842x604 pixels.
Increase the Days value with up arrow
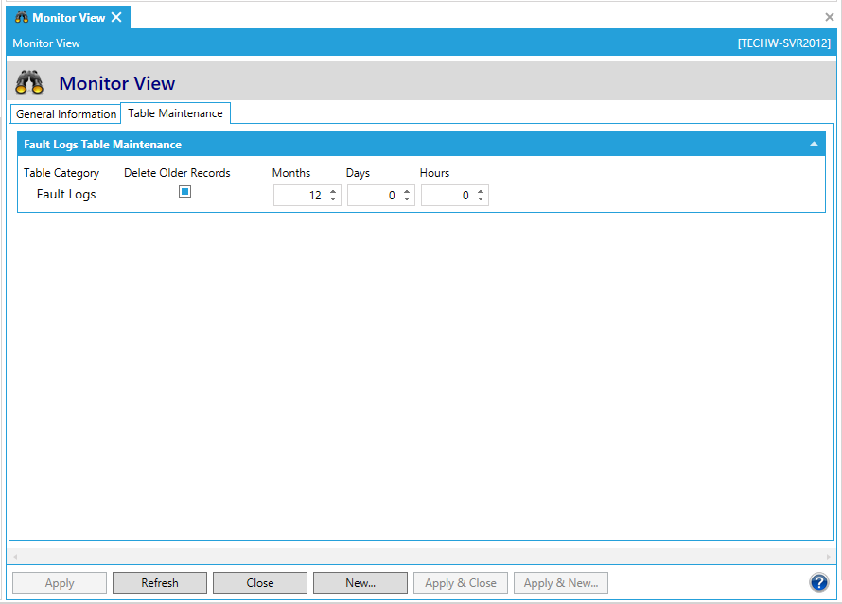(x=407, y=191)
